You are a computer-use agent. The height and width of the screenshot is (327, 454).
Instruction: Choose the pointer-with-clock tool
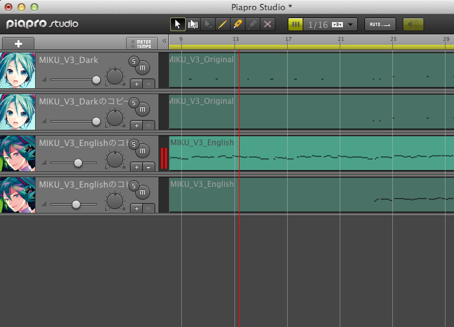(208, 24)
